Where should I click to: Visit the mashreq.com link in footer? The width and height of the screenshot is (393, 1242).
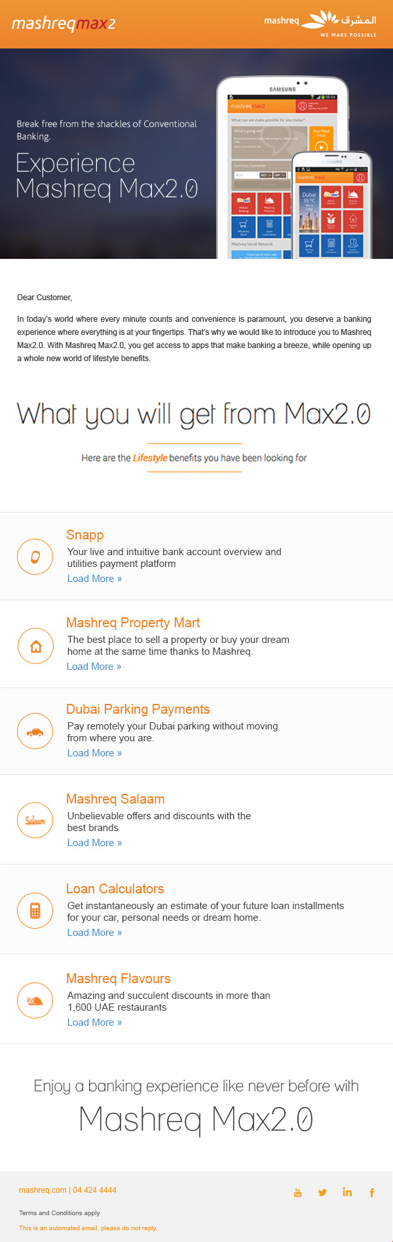43,1190
